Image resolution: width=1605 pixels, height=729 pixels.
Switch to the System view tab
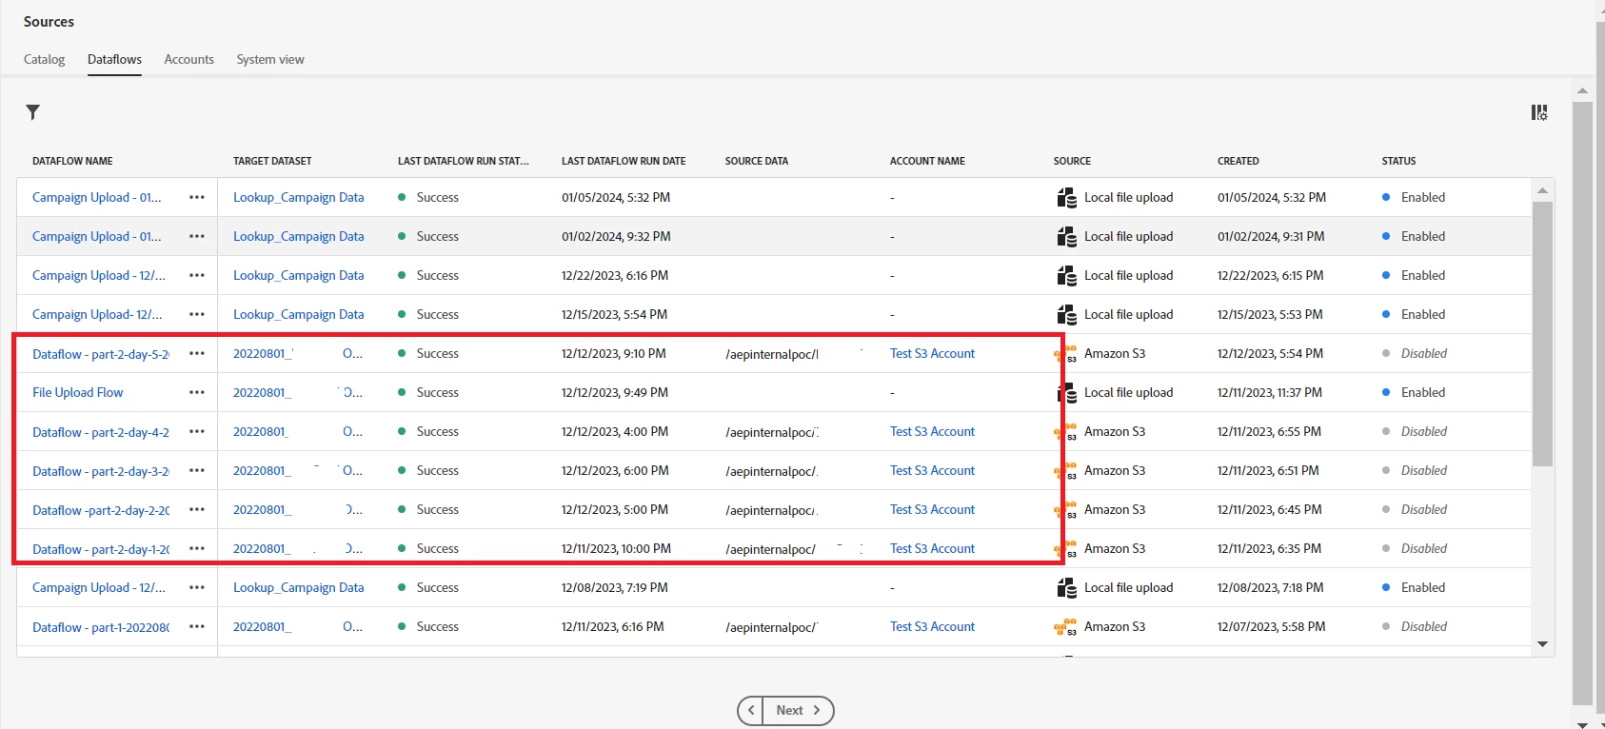point(270,59)
